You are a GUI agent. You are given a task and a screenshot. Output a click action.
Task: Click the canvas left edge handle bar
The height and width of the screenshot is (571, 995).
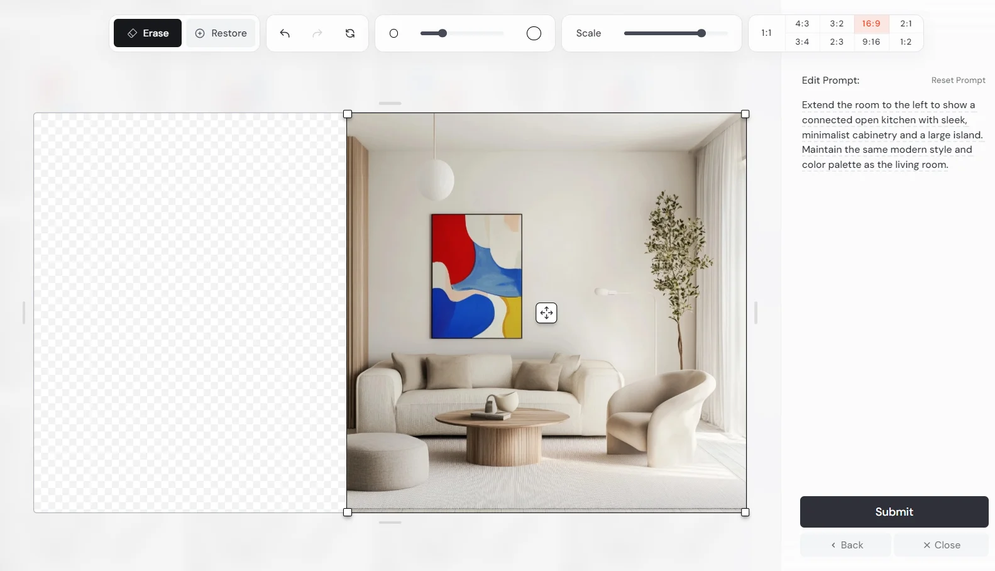24,313
